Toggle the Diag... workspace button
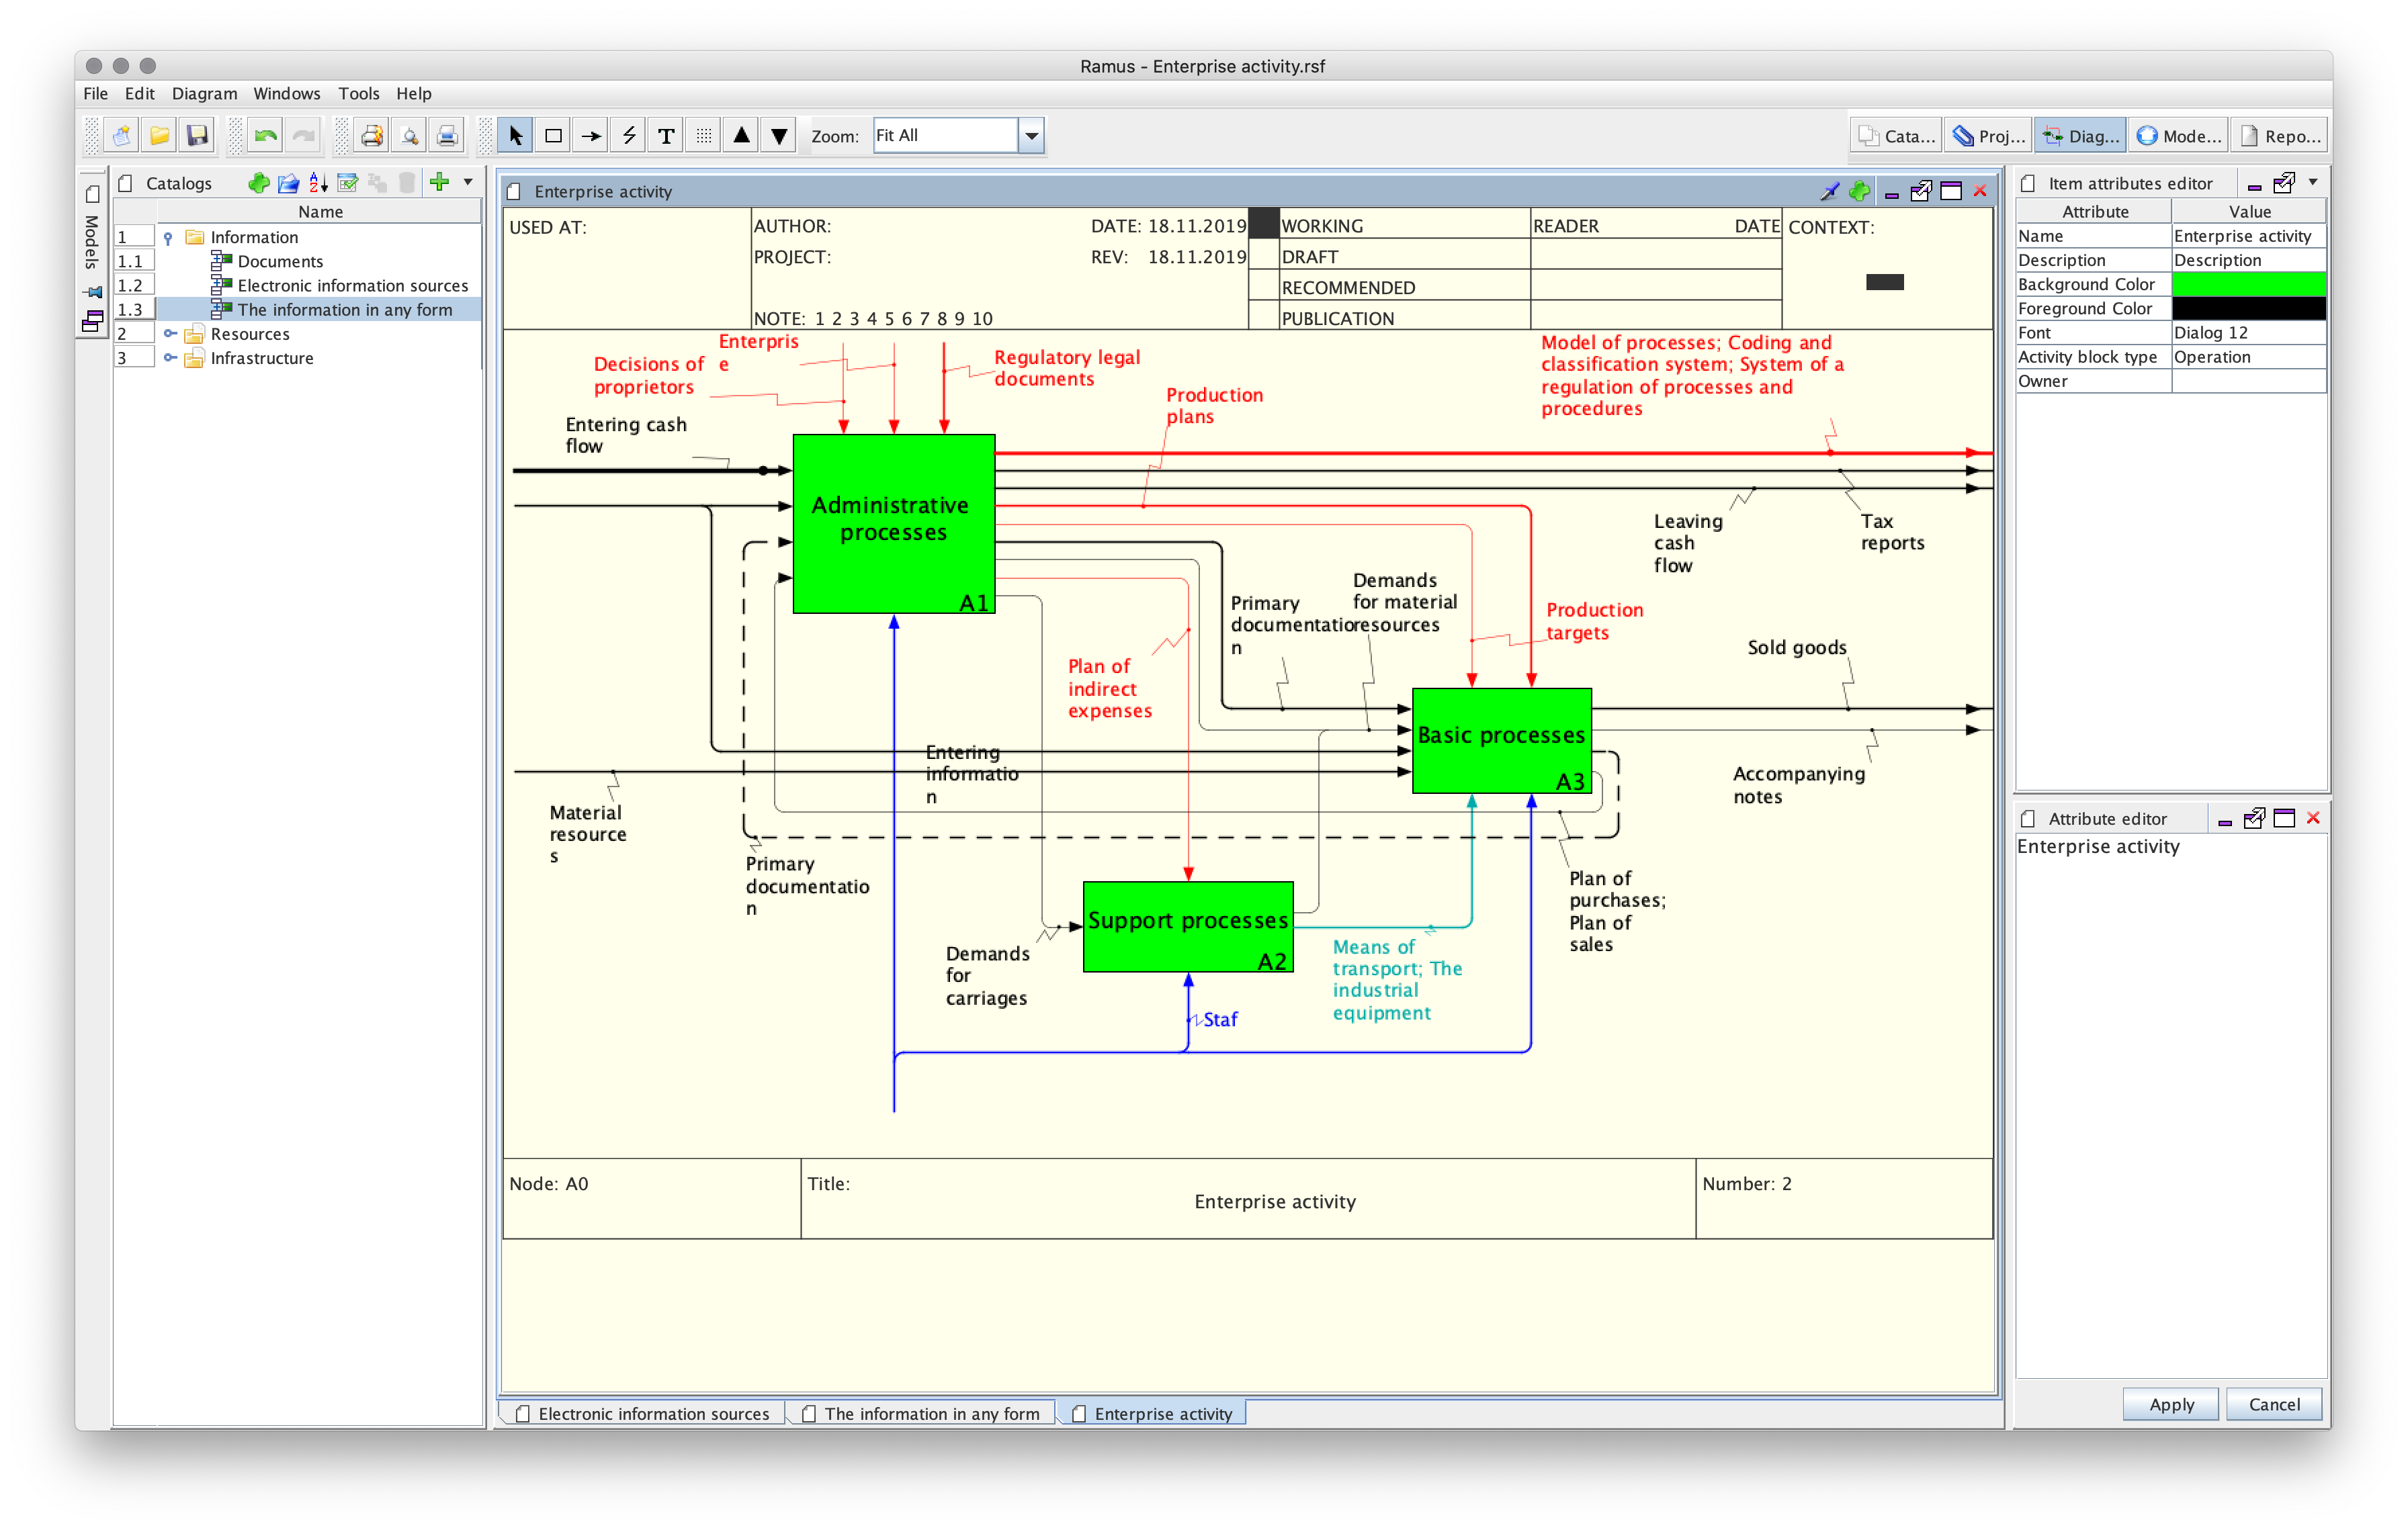The width and height of the screenshot is (2408, 1530). tap(2081, 136)
